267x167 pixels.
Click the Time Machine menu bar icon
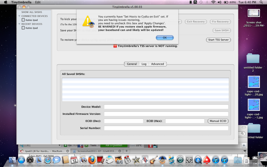(x=201, y=2)
